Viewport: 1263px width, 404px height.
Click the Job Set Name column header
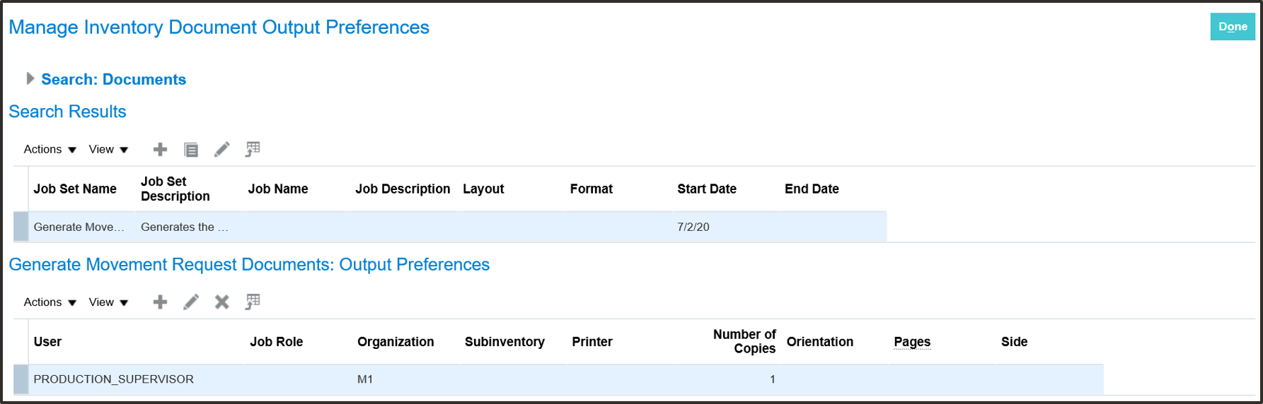(x=75, y=189)
